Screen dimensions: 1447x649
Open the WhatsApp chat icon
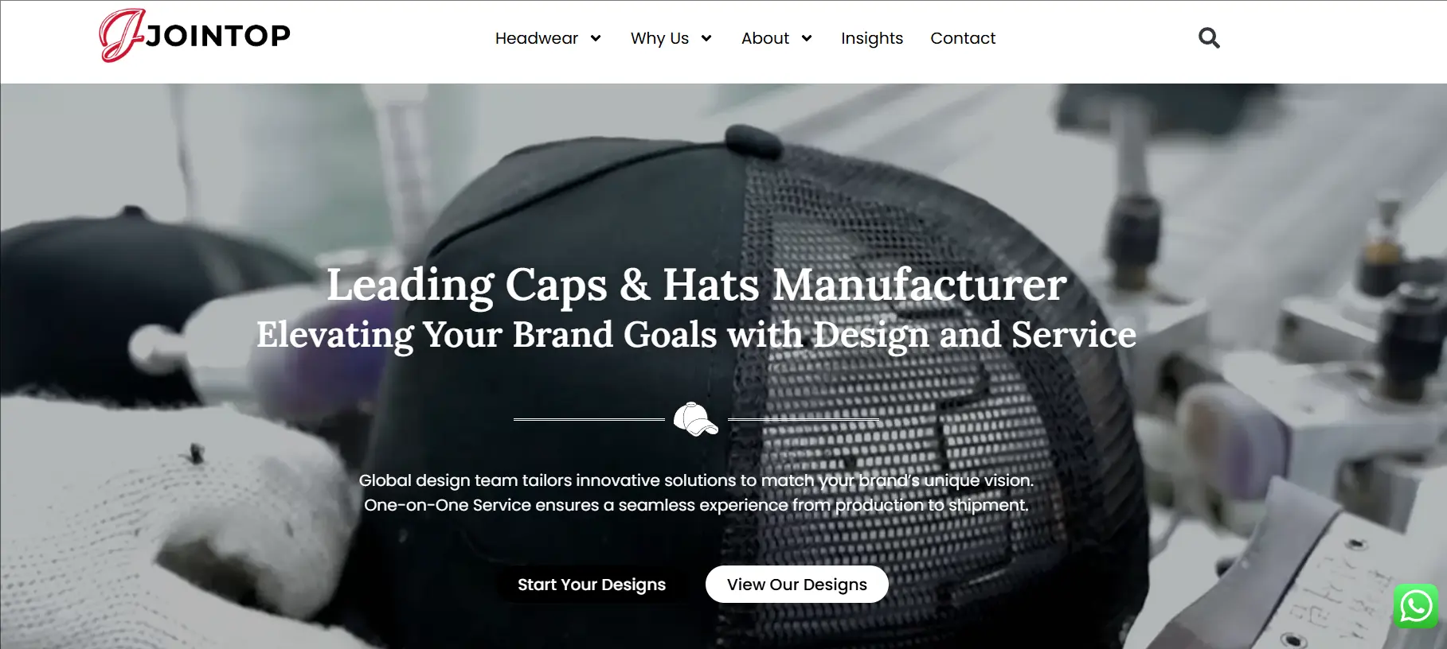[1416, 606]
